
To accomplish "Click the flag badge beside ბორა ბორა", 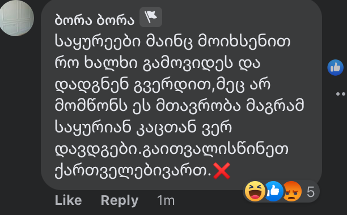I will click(151, 17).
